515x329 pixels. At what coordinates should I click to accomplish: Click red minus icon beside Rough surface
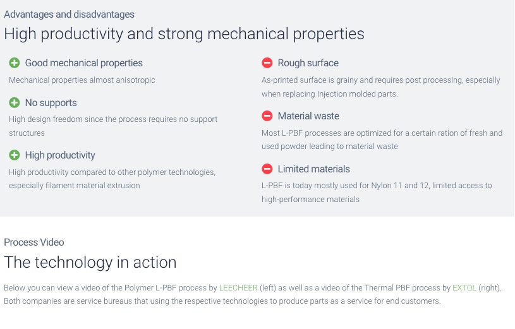[267, 63]
